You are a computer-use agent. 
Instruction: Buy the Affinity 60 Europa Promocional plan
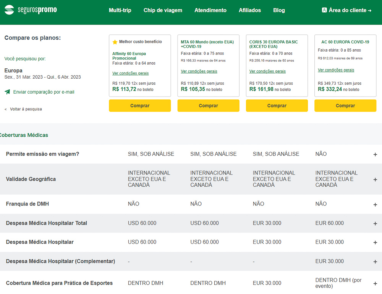tap(140, 105)
